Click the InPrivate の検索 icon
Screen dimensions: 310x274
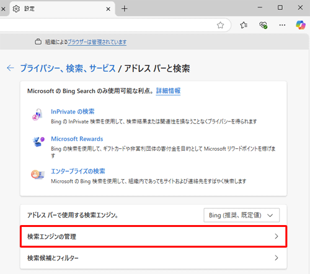point(37,115)
